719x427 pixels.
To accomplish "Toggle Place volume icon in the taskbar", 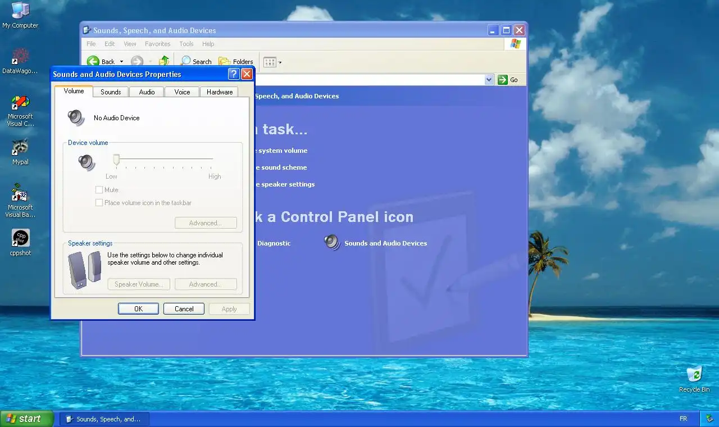I will pyautogui.click(x=99, y=203).
